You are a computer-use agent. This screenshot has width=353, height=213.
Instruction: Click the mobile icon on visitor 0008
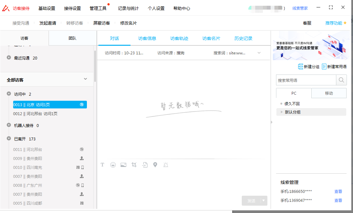[x=83, y=185]
